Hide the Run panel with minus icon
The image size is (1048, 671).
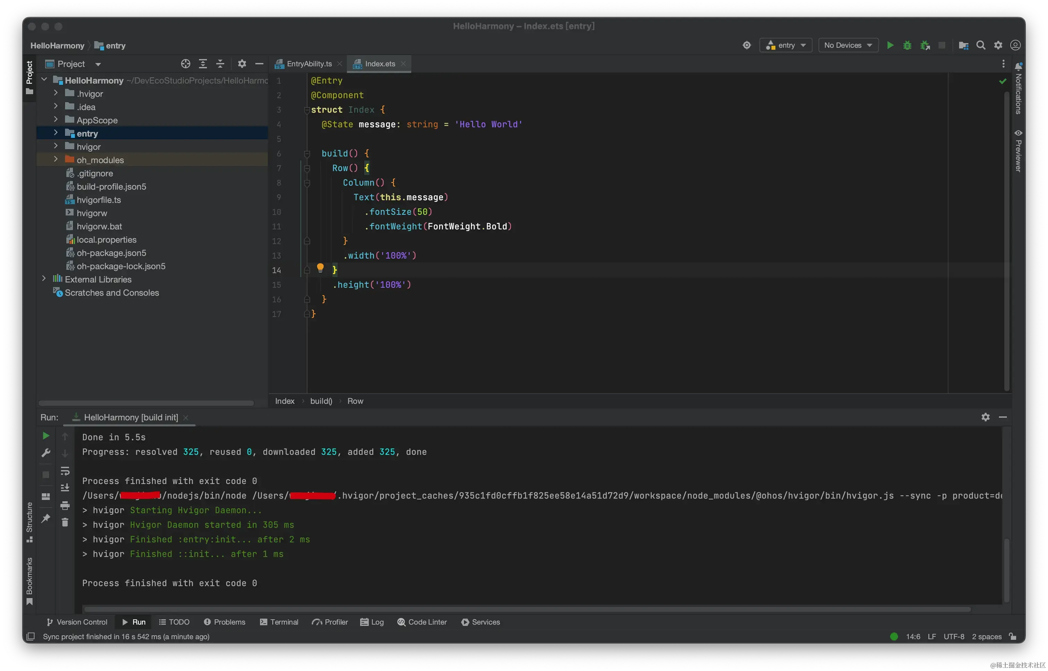1003,417
